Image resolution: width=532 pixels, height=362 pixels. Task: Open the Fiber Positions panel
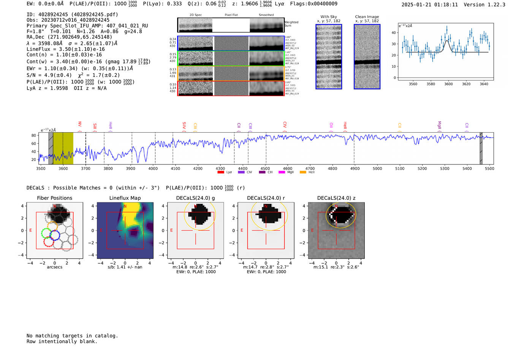pos(55,231)
